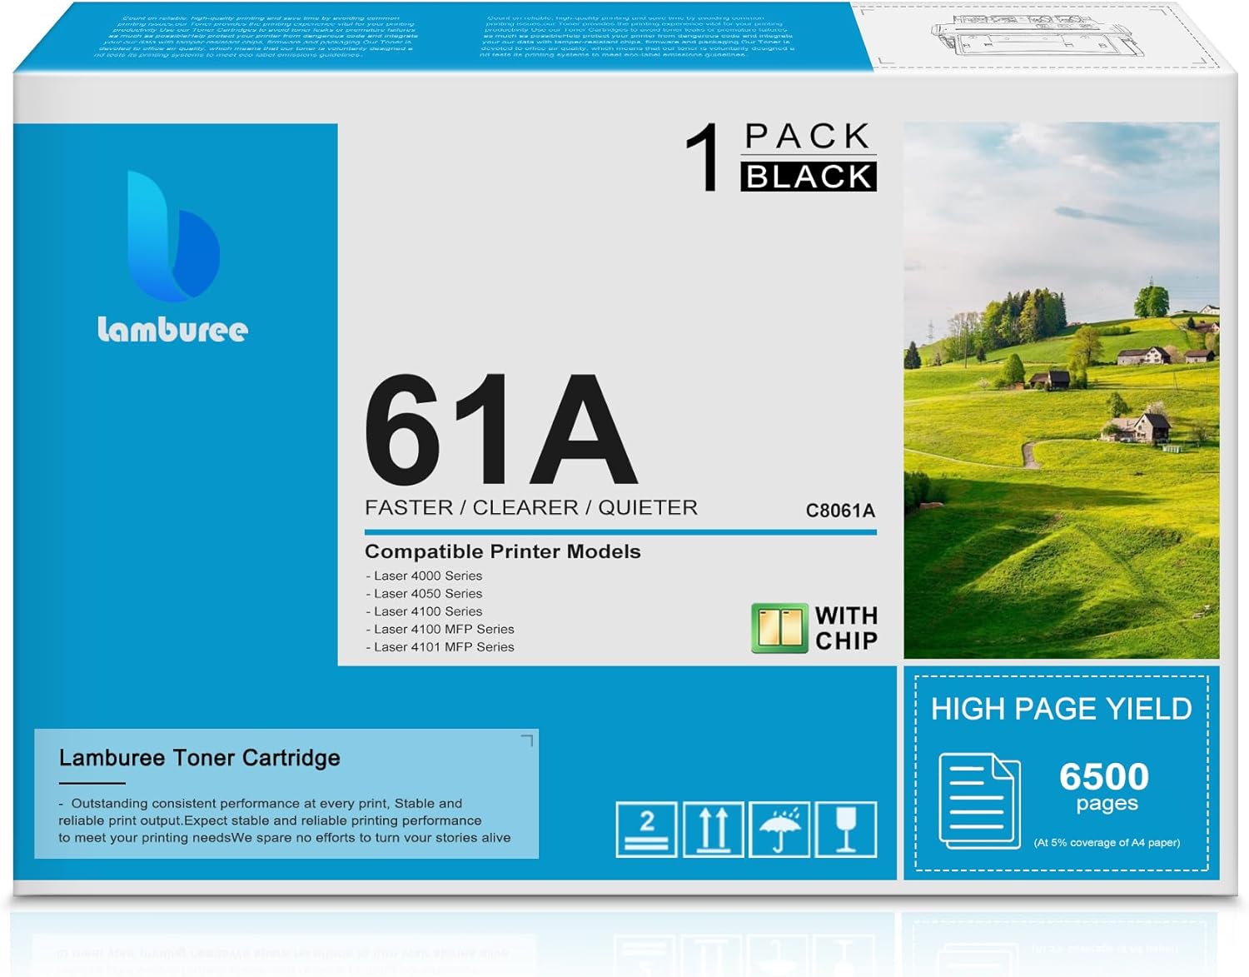Toggle the HIGH PAGE YIELD badge
The width and height of the screenshot is (1249, 977).
tap(1062, 709)
